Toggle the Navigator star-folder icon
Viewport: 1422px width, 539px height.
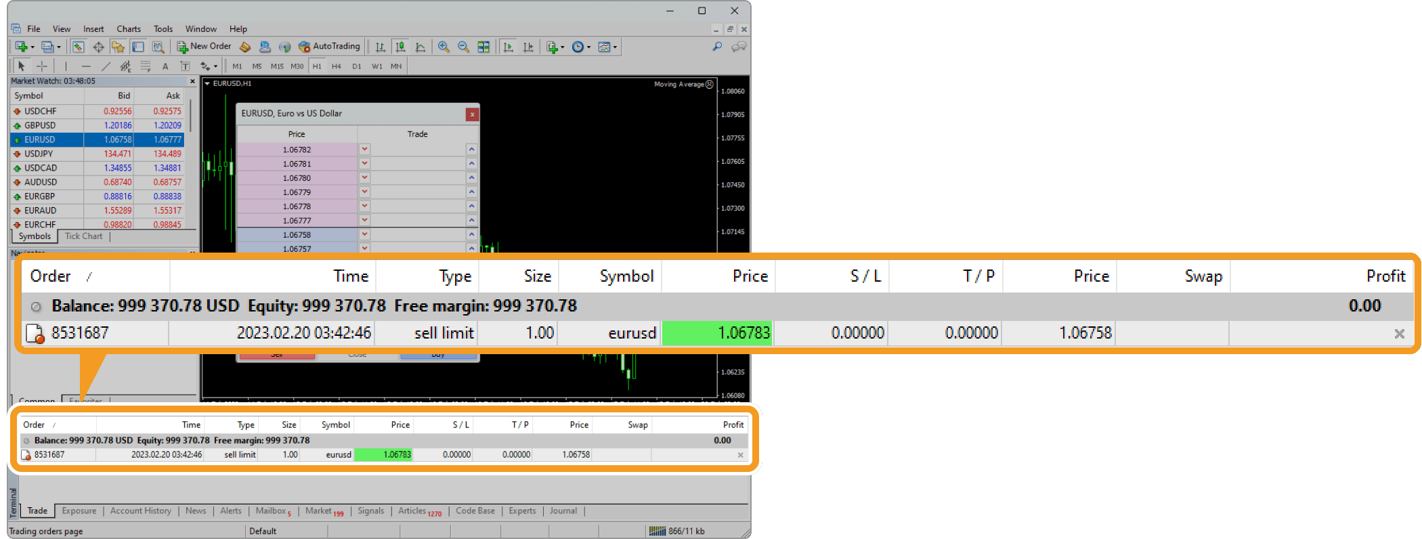(x=118, y=47)
